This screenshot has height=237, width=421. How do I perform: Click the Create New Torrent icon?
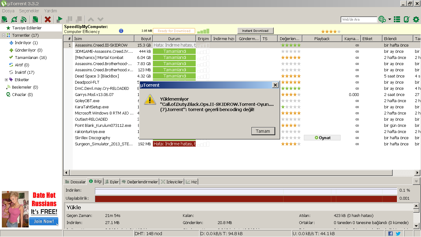[x=35, y=19]
